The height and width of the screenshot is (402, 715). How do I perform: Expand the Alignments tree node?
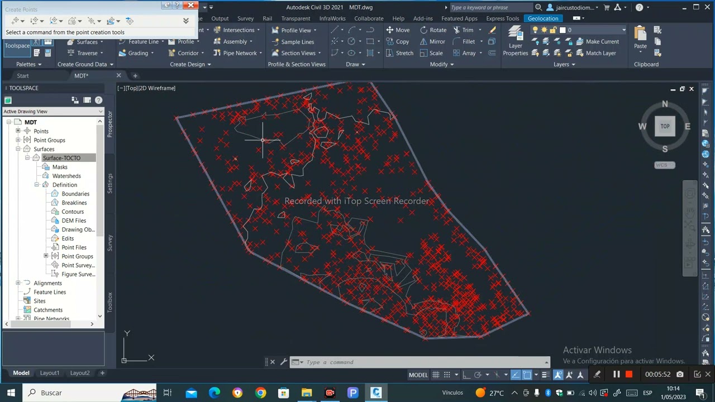click(x=18, y=283)
